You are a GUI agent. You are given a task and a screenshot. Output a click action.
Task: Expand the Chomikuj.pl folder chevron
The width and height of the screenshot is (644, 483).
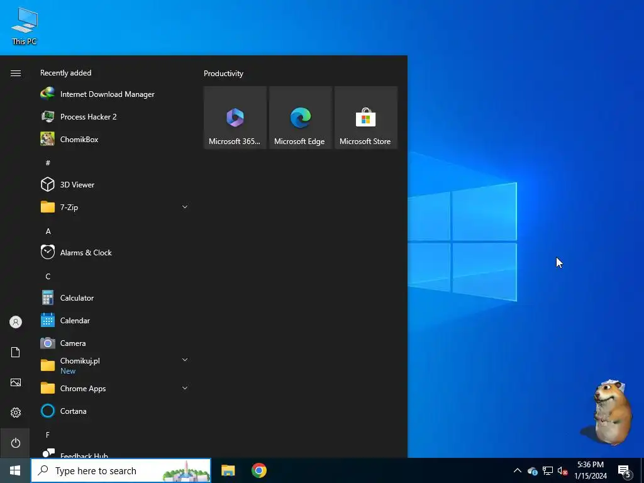click(185, 360)
